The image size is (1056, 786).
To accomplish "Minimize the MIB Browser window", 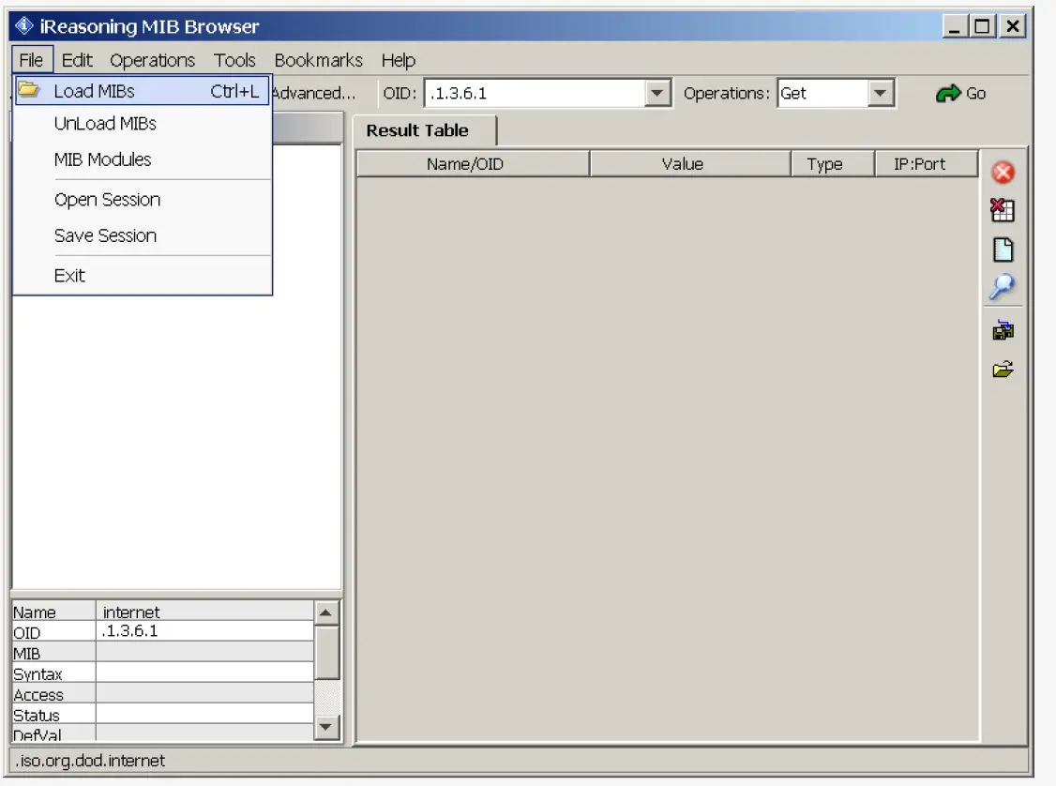I will 953,27.
